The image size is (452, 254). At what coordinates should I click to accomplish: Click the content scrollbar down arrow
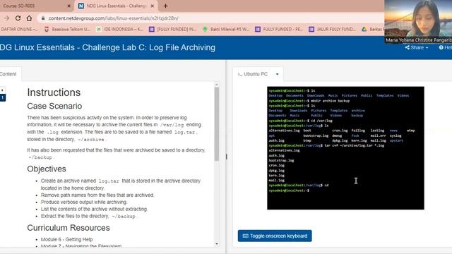tap(217, 244)
